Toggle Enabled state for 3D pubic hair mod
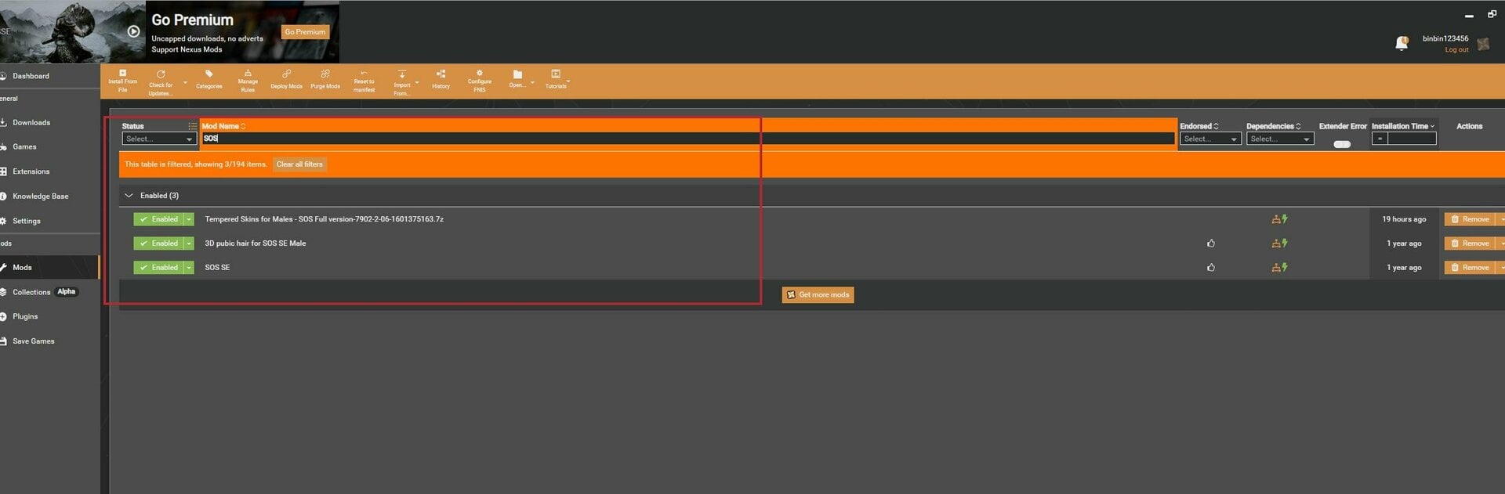 pyautogui.click(x=158, y=243)
